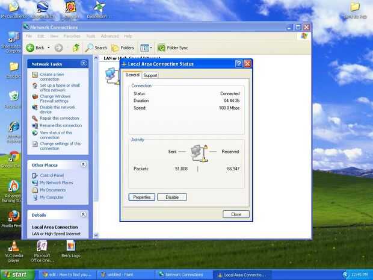This screenshot has width=373, height=280.
Task: Open My Documents in Other Places
Action: tap(53, 190)
